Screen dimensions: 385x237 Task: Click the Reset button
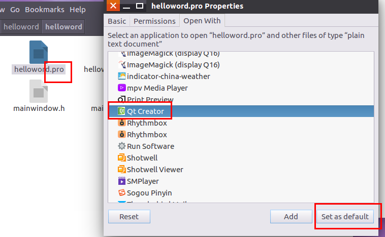[129, 216]
